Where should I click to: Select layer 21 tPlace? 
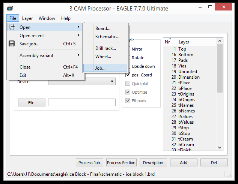[x=190, y=82]
